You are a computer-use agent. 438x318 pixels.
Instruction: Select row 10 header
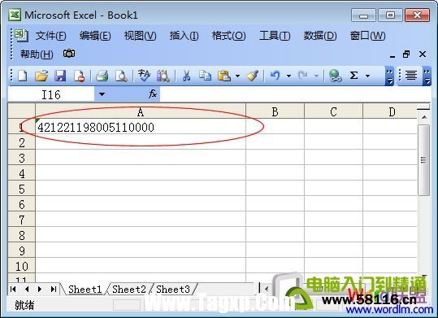[22, 266]
